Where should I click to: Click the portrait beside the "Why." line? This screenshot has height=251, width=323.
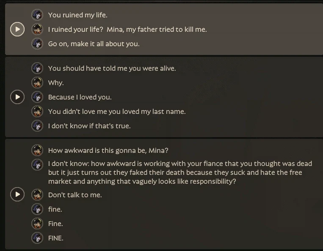[37, 83]
